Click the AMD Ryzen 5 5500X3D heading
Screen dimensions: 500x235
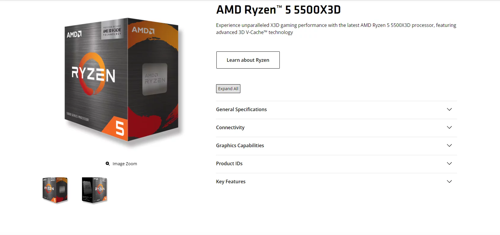tap(278, 10)
